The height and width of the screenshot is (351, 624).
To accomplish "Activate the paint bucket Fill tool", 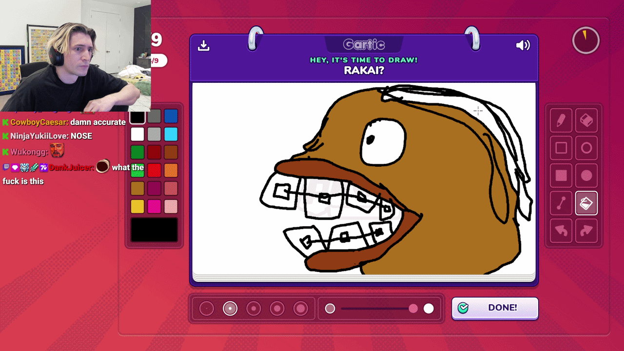I will [x=586, y=203].
